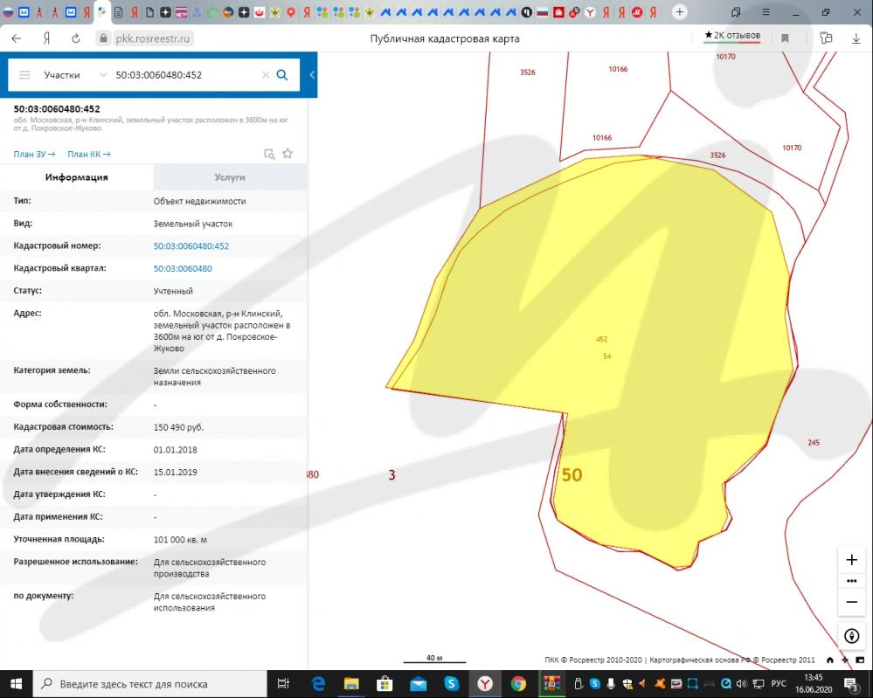Open Microsoft Store from the taskbar
This screenshot has width=873, height=698.
click(385, 683)
